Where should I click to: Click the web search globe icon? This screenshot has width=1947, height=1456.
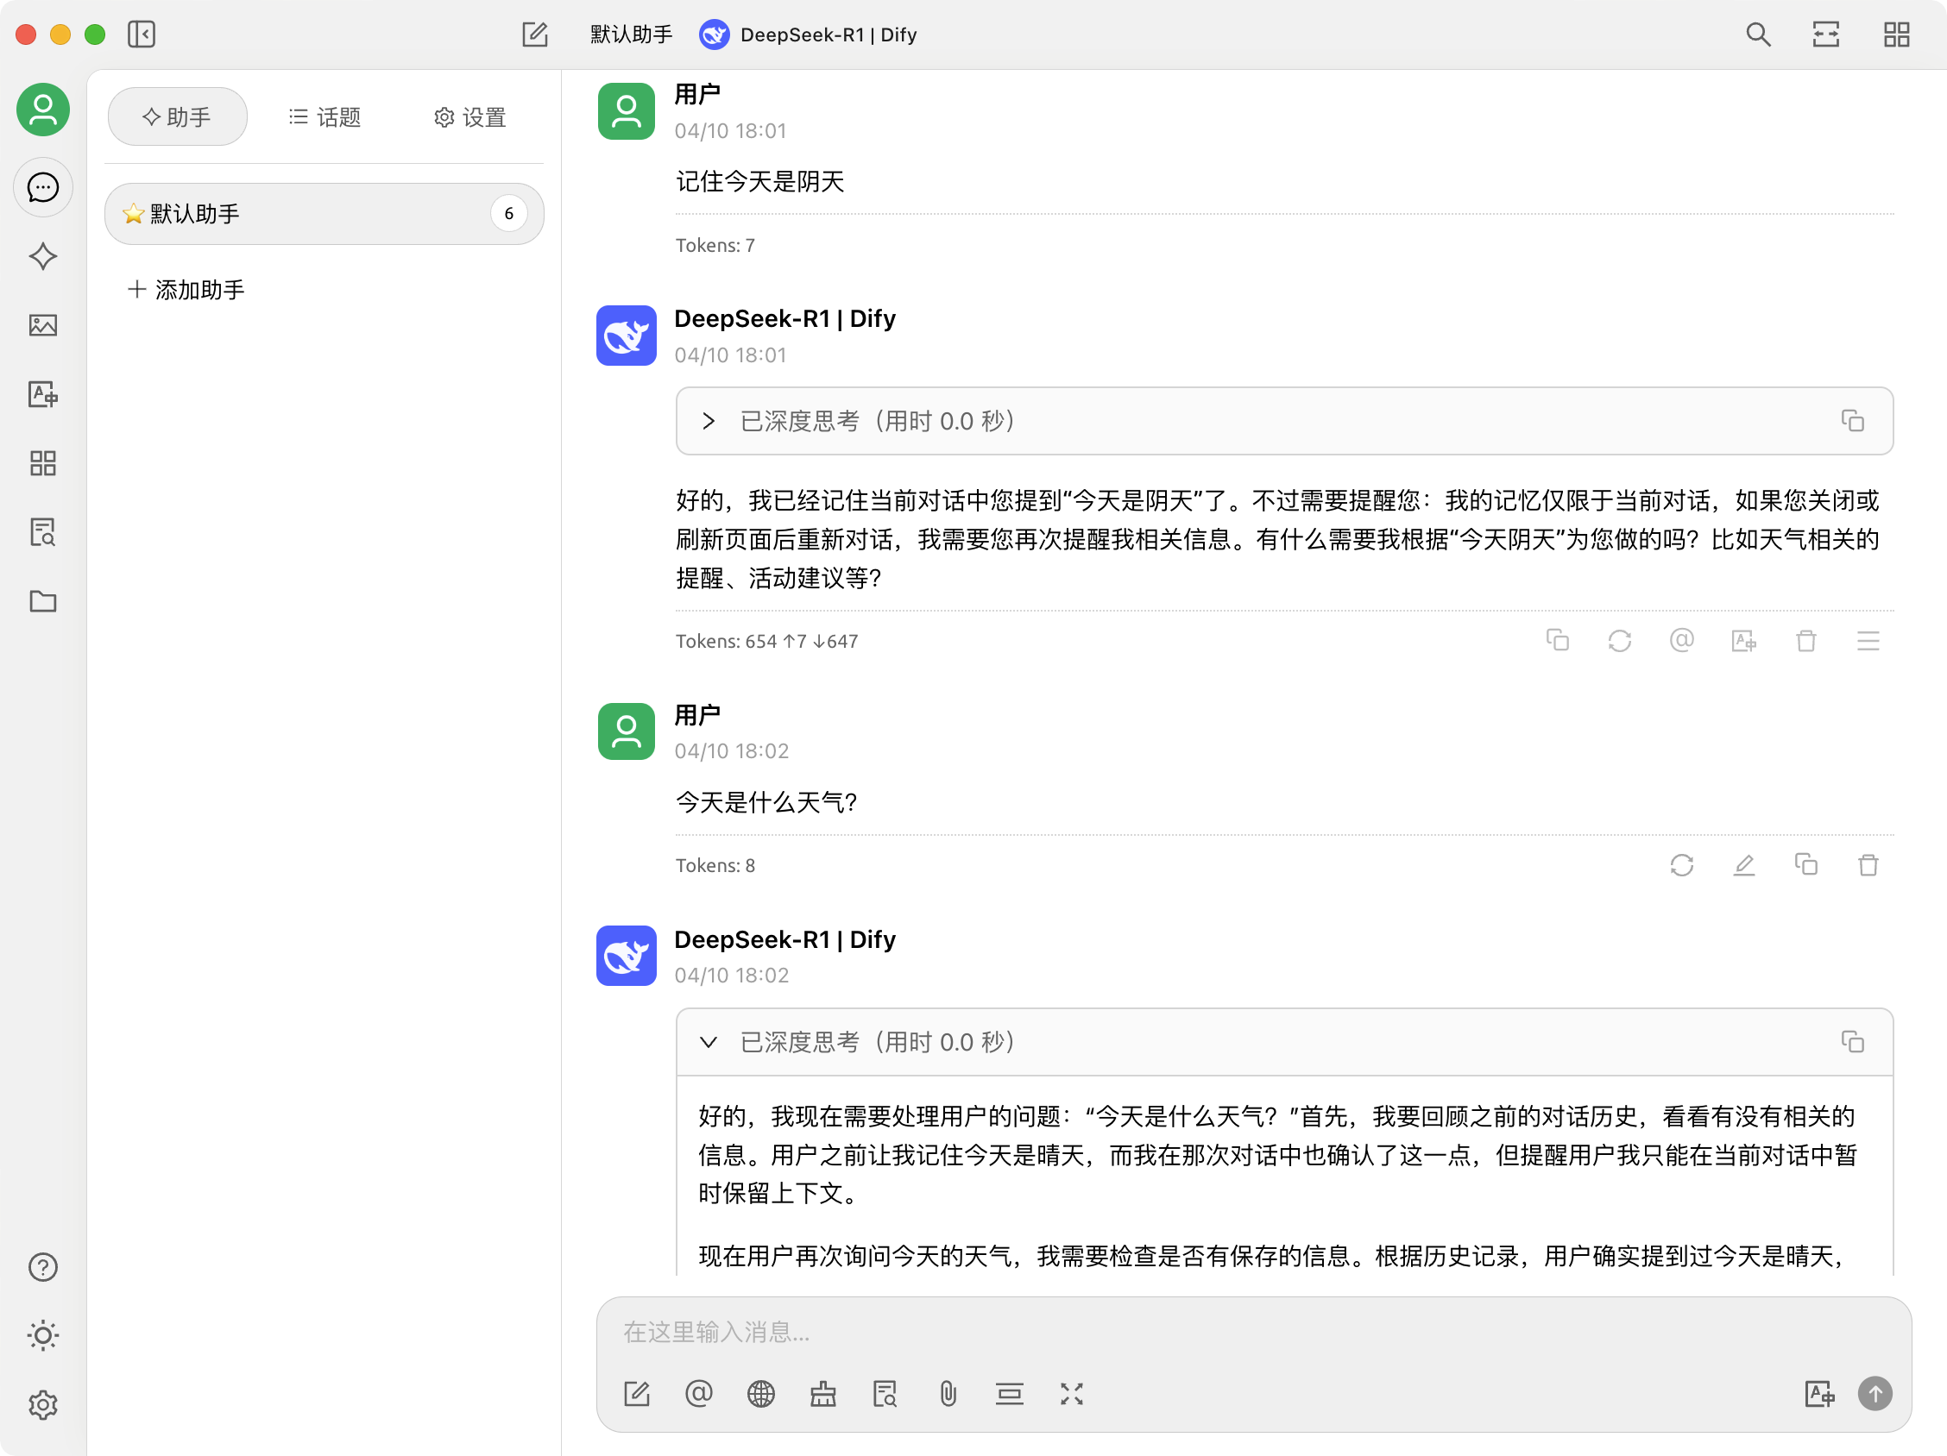coord(760,1394)
